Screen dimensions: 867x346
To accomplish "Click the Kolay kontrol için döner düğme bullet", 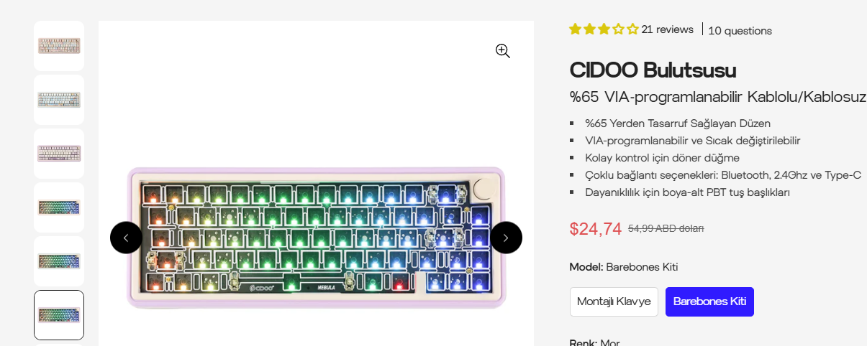I will pyautogui.click(x=662, y=158).
